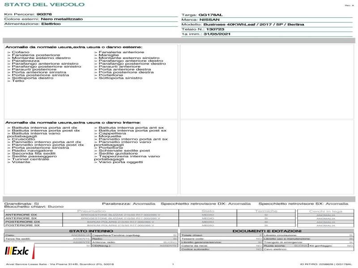Viewport: 358px width, 268px height.
Task: Select the POSTERIORE SX tyre row
Action: pyautogui.click(x=91, y=225)
